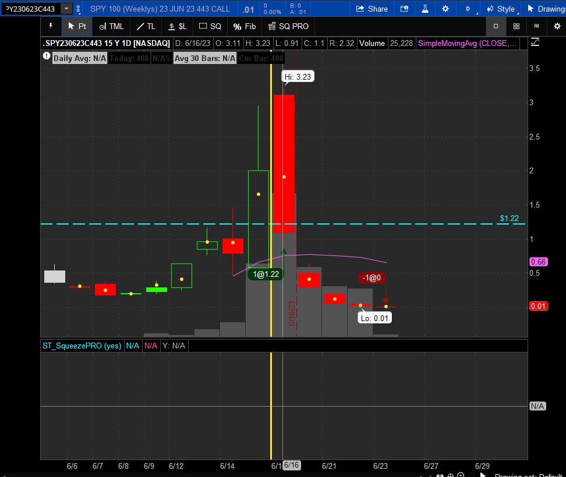Select the TML drawing tool
This screenshot has height=477, width=566.
coord(112,26)
